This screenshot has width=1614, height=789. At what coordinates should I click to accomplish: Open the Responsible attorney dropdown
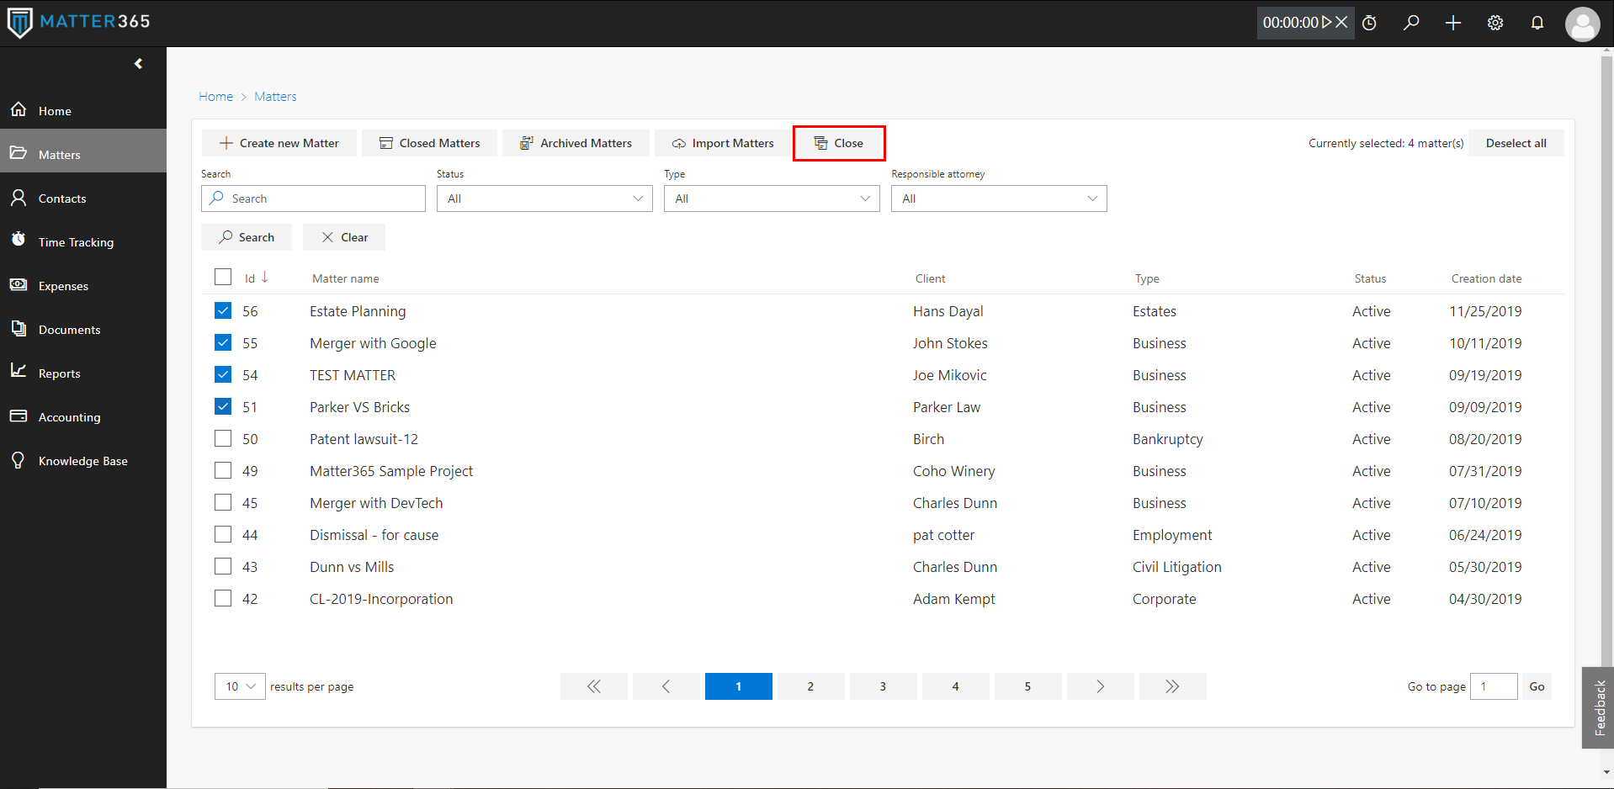point(999,199)
